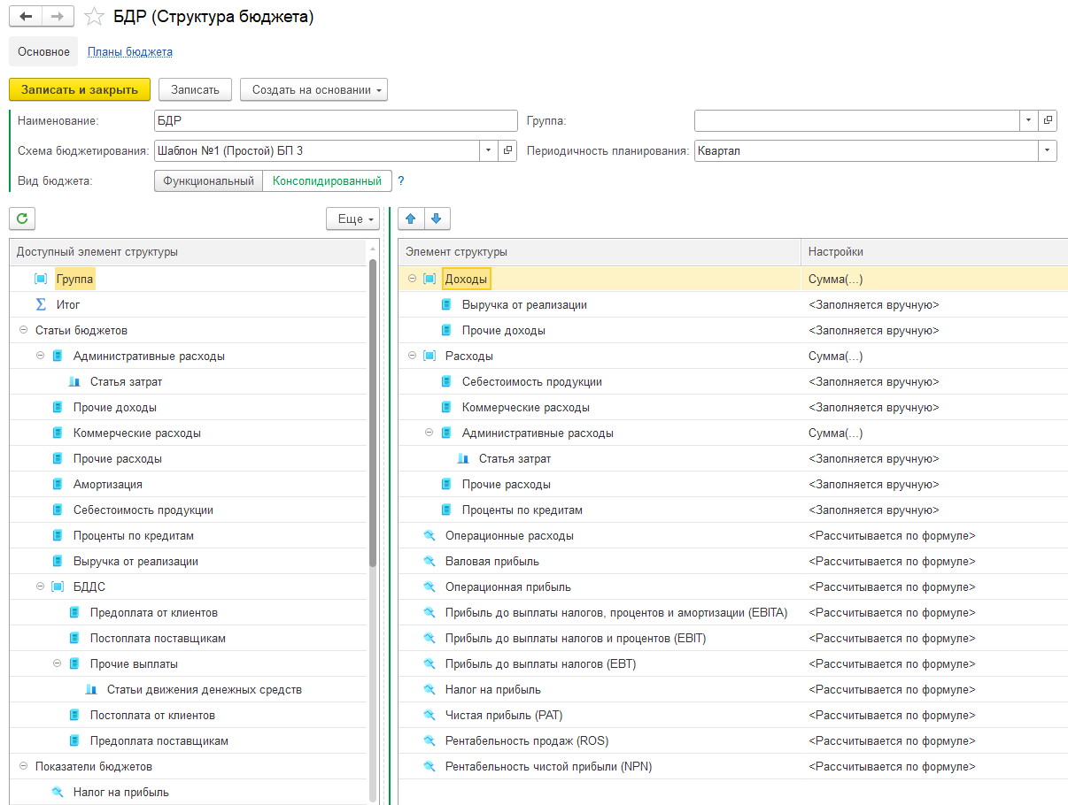This screenshot has width=1068, height=805.
Task: Go back with the left arrow button
Action: pos(26,17)
